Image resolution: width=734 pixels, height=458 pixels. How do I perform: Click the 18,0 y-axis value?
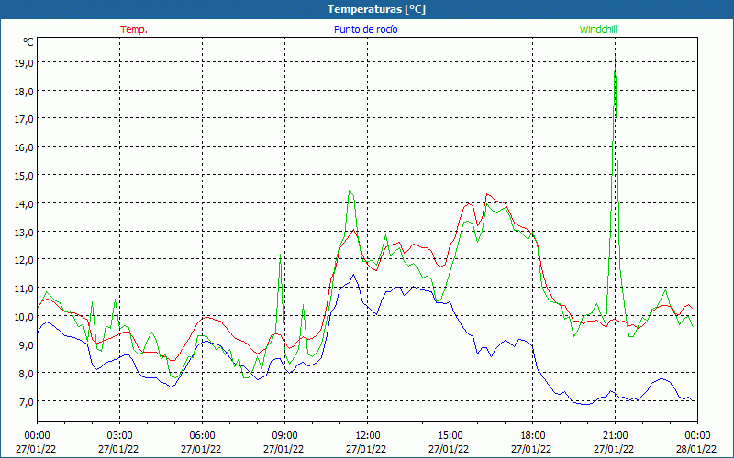[x=24, y=91]
